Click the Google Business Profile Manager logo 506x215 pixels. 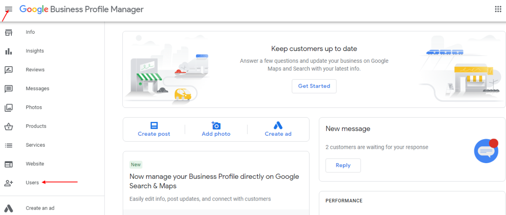pos(81,9)
